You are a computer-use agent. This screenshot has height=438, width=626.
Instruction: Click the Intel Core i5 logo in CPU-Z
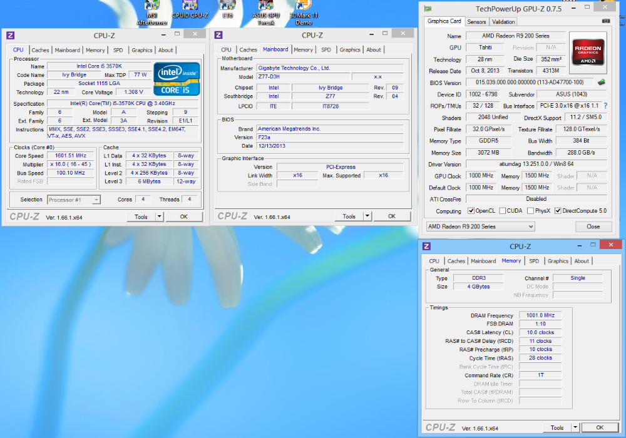coord(177,79)
